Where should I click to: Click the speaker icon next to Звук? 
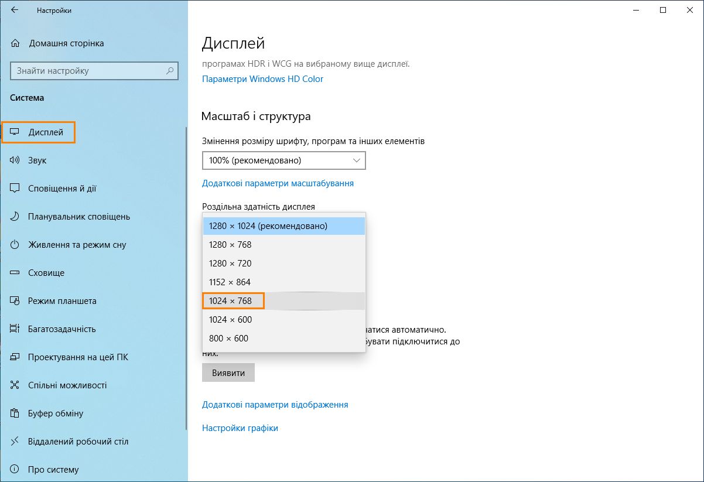pos(15,160)
